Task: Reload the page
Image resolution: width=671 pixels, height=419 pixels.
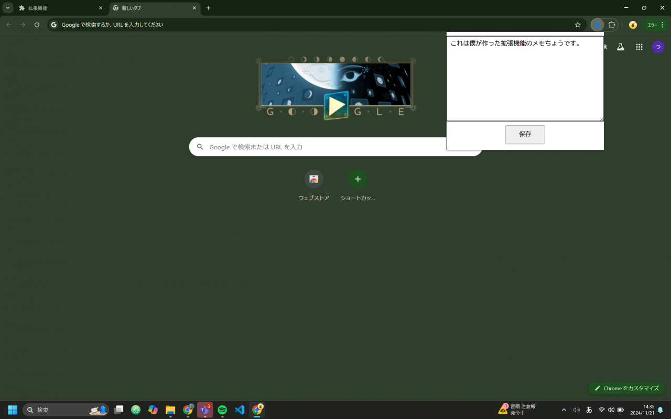Action: pos(37,25)
